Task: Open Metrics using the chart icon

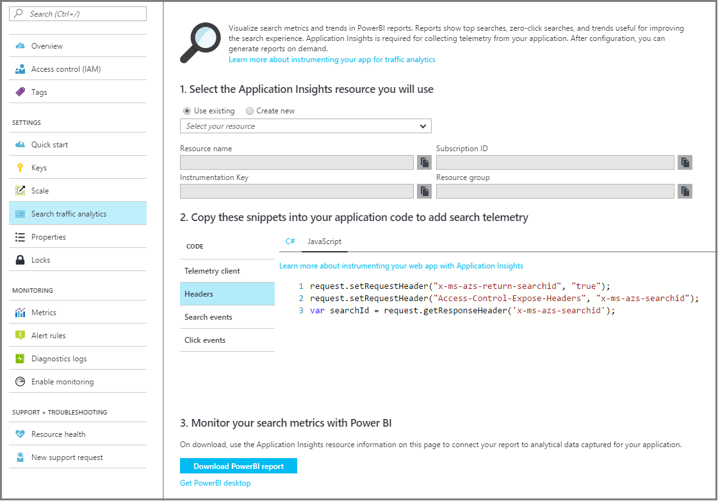Action: [x=20, y=313]
